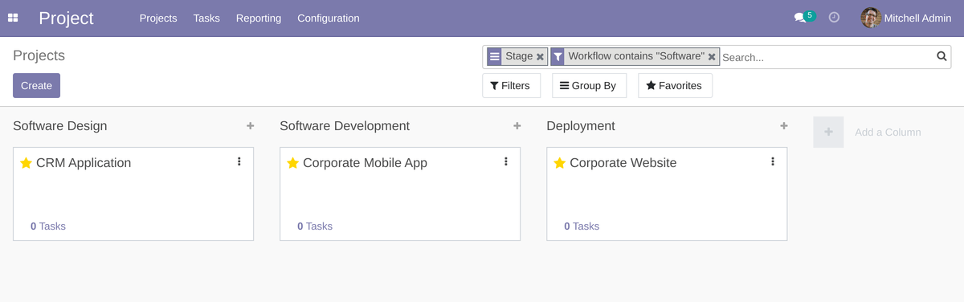
Task: Add a project in Software Development column
Action: click(517, 126)
